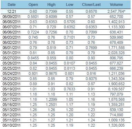Select the date 06/07/2011
The image size is (132, 129).
coord(11,27)
